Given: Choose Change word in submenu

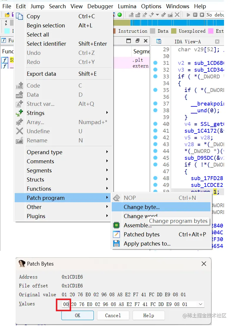Looking at the screenshot, I should pos(161,216).
